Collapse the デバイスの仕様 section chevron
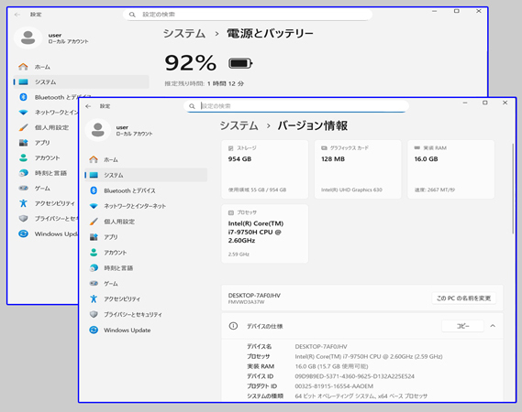This screenshot has width=522, height=412. click(x=493, y=326)
